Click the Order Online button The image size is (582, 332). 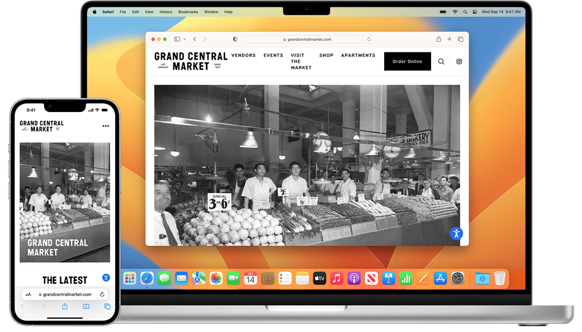coord(407,62)
